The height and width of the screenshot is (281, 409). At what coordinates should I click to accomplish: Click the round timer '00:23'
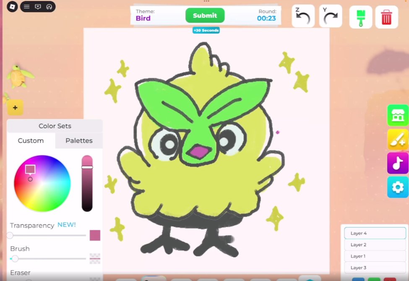pyautogui.click(x=266, y=18)
